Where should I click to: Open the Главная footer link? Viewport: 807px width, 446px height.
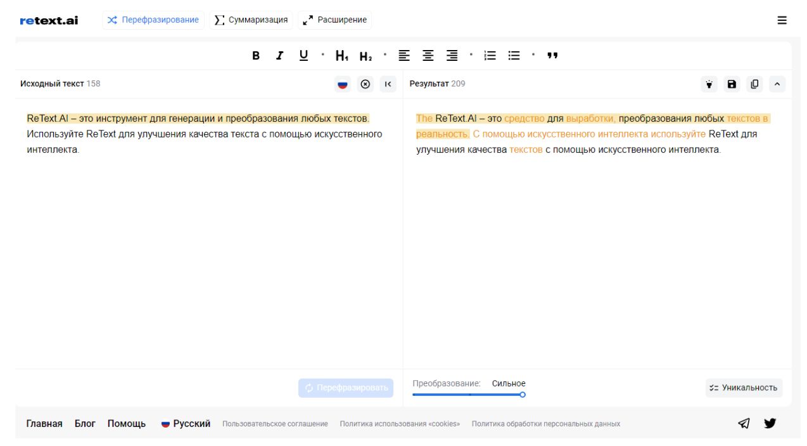[x=44, y=424]
